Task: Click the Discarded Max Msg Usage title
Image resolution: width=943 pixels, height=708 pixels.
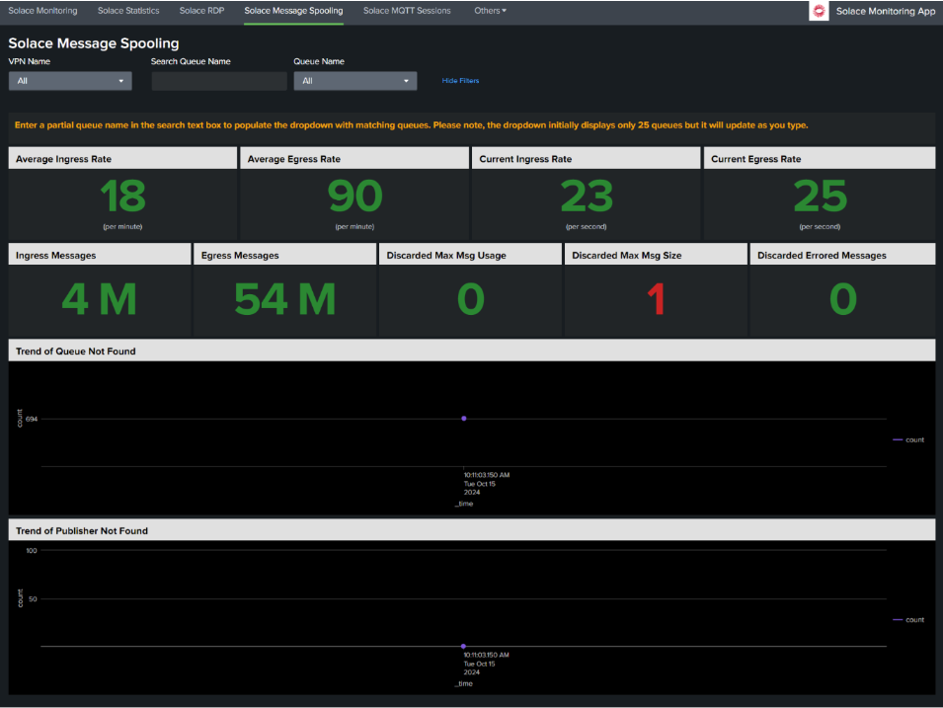Action: pos(446,255)
